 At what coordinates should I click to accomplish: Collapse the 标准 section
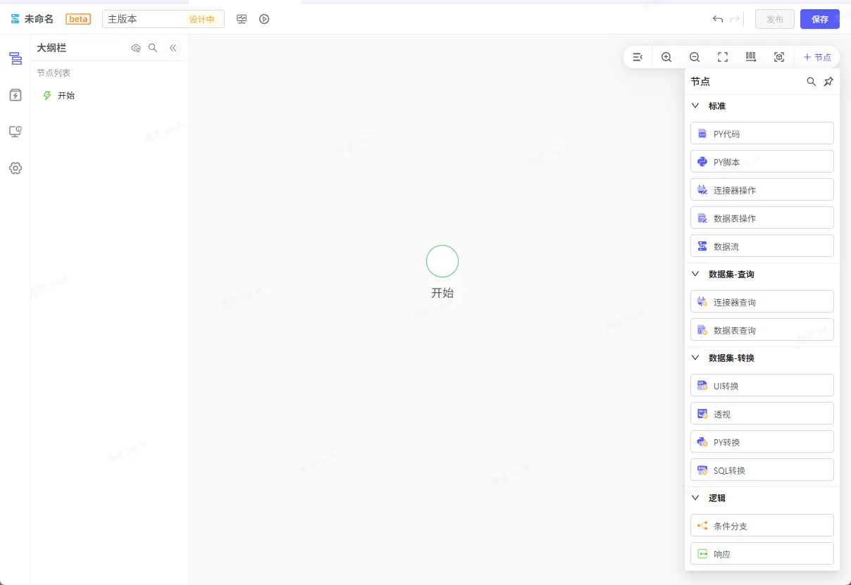tap(695, 106)
